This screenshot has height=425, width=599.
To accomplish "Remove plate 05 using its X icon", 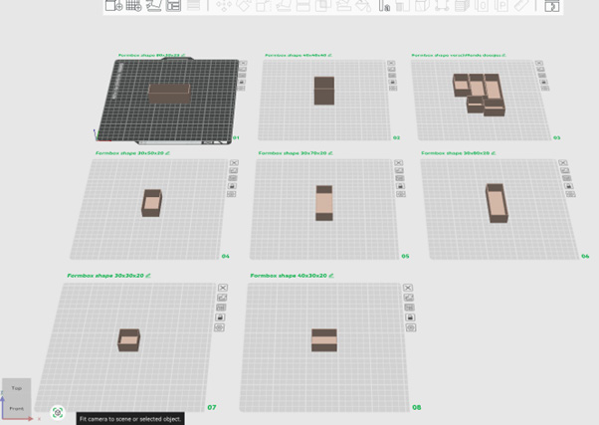I will (398, 163).
